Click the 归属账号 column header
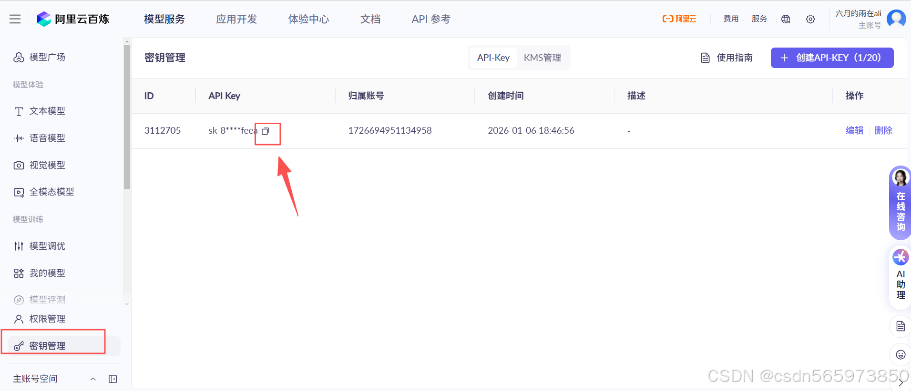The width and height of the screenshot is (911, 391). pos(366,96)
